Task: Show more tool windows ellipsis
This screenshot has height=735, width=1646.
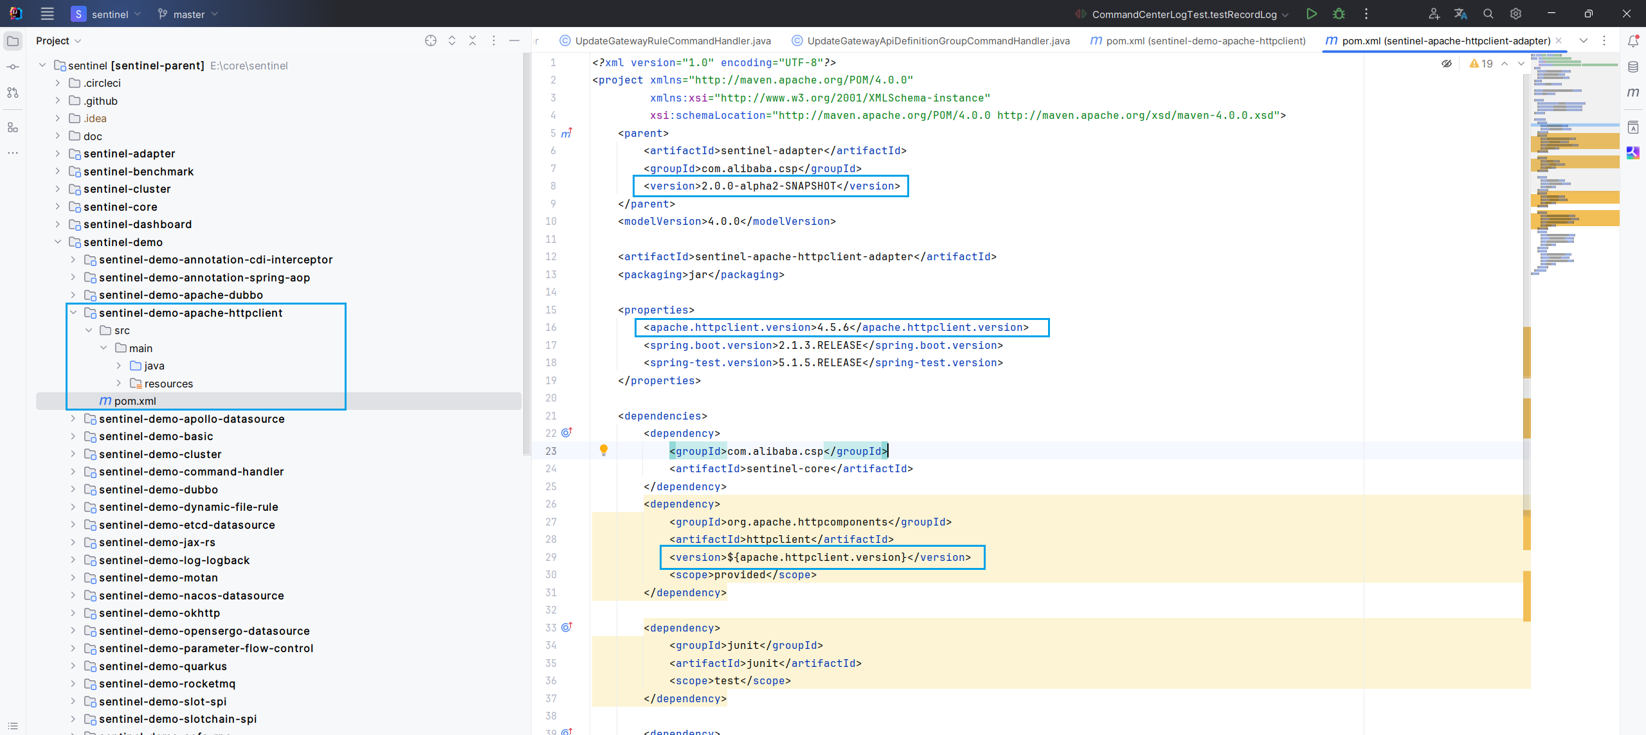Action: [13, 153]
